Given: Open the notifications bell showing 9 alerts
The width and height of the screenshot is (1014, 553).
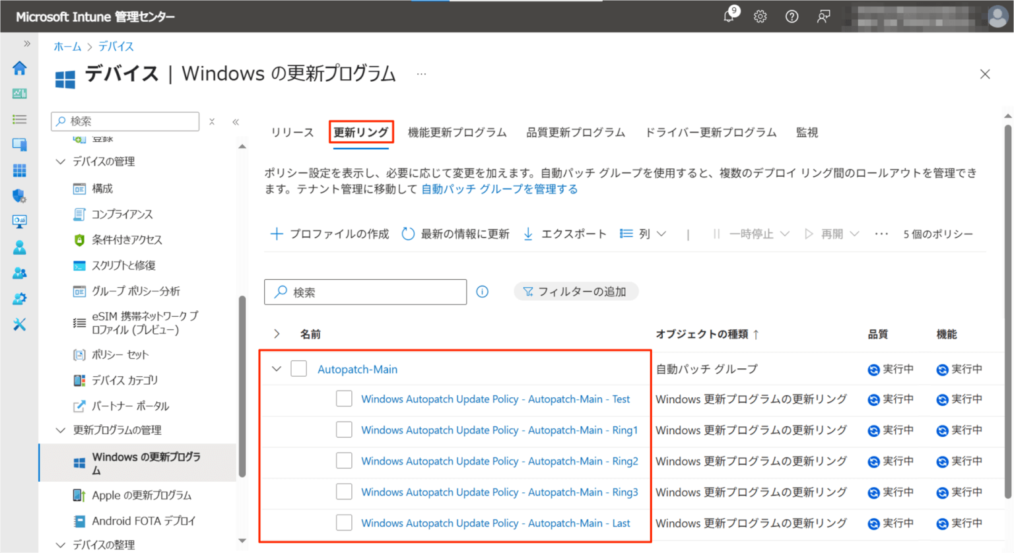Looking at the screenshot, I should pos(728,16).
